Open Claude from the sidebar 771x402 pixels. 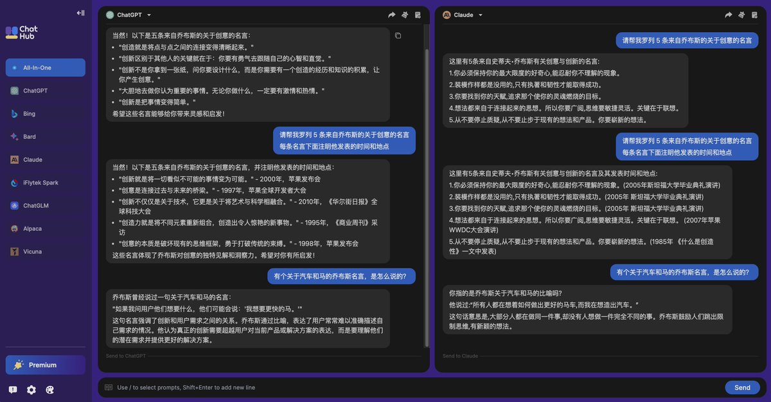(46, 160)
